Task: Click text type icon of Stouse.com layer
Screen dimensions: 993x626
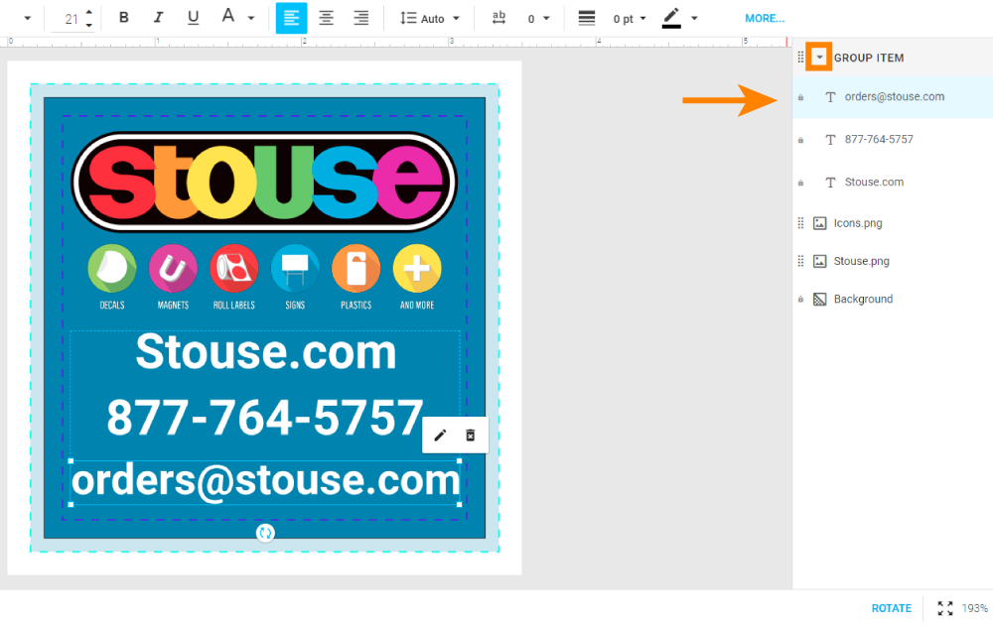Action: click(x=830, y=183)
